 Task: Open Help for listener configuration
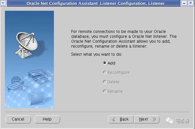click(x=47, y=119)
